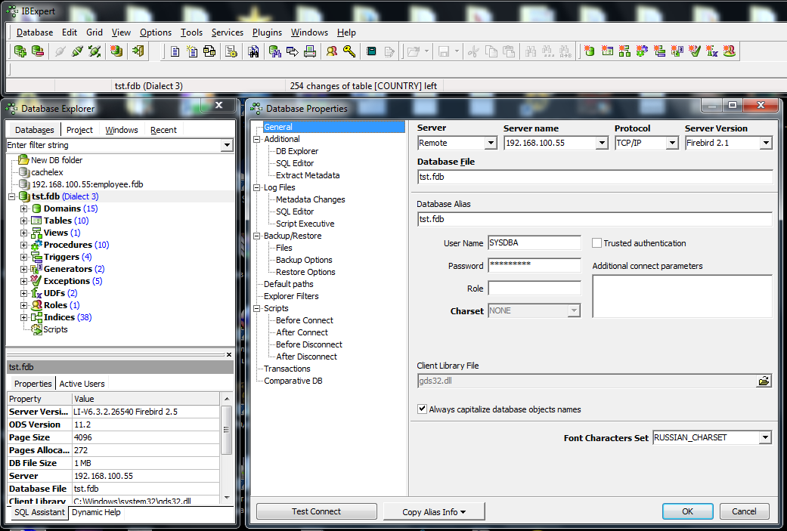The image size is (787, 531).
Task: Click the Role input field
Action: pyautogui.click(x=534, y=289)
